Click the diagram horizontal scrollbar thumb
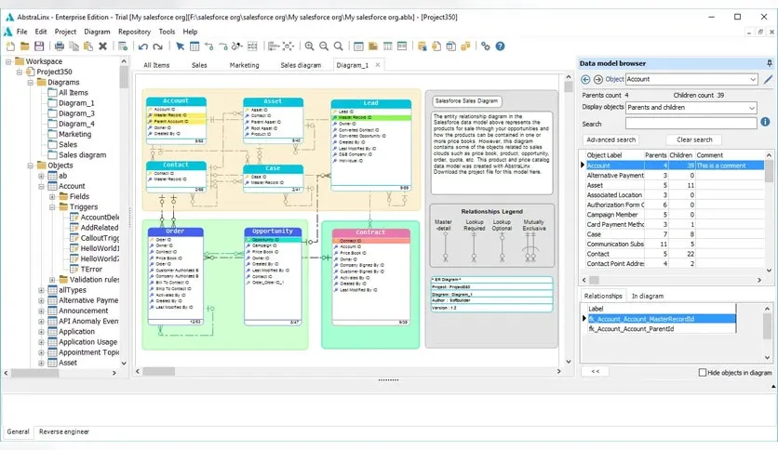The image size is (778, 450). click(159, 371)
